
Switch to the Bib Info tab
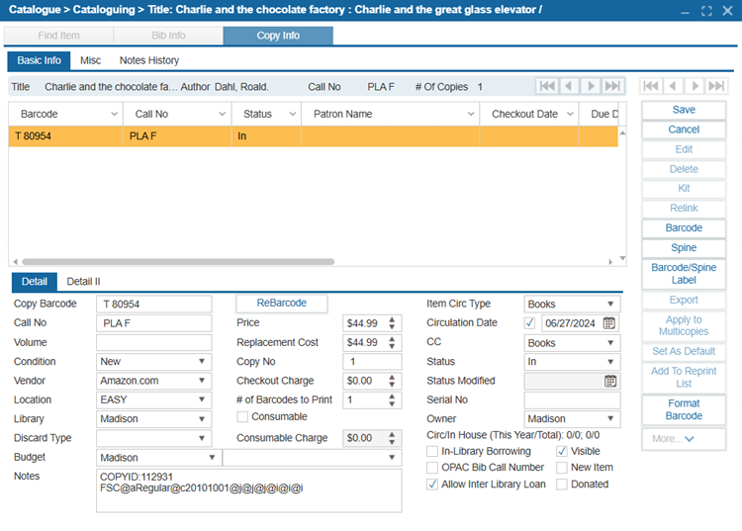168,36
